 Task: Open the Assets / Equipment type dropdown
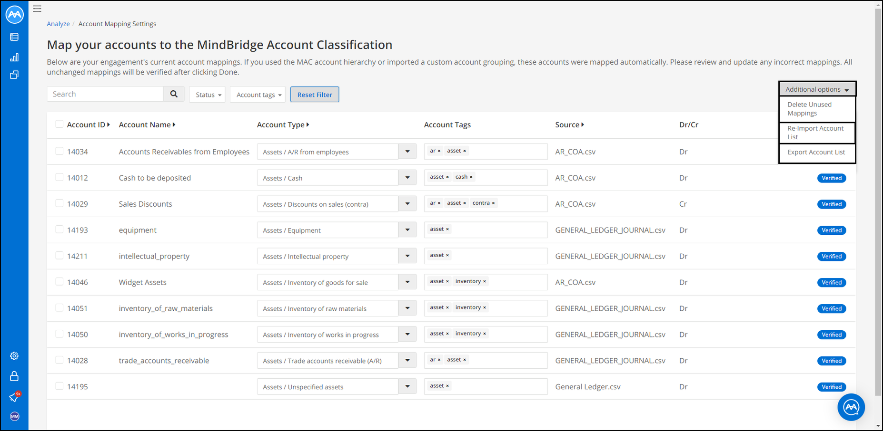tap(407, 230)
